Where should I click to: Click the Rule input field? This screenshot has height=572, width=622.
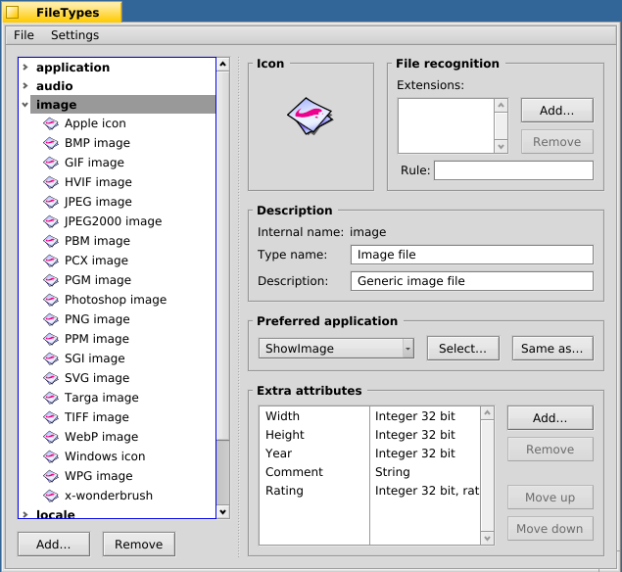513,170
